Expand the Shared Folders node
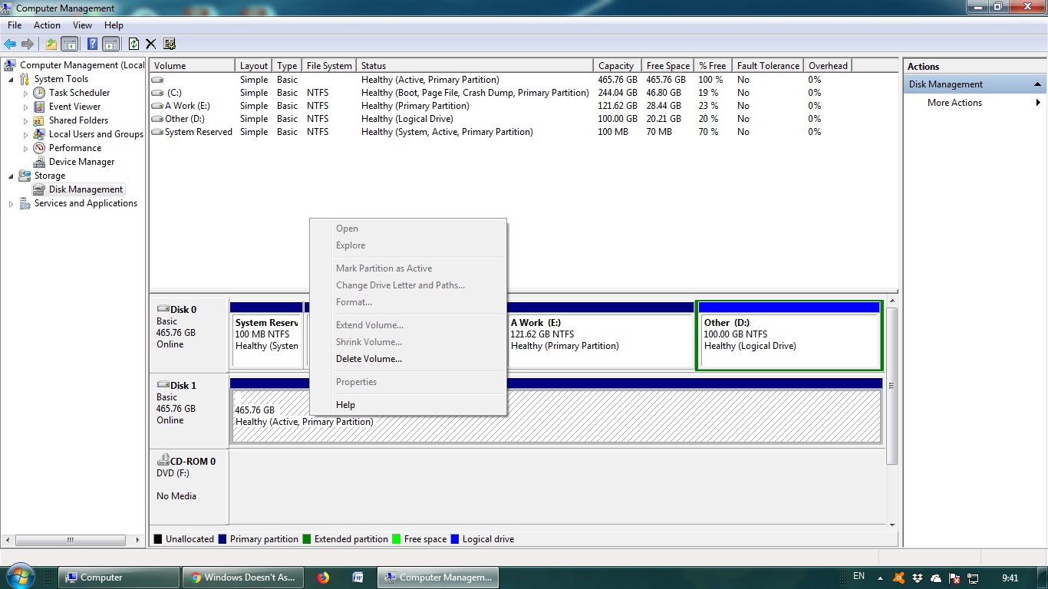1048x589 pixels. coord(25,120)
